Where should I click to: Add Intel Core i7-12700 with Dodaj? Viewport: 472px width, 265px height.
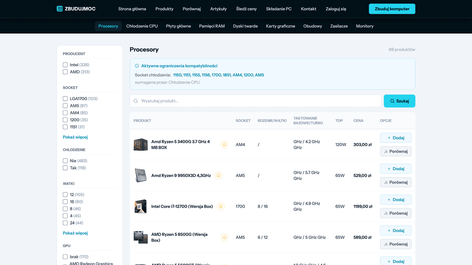pos(396,200)
